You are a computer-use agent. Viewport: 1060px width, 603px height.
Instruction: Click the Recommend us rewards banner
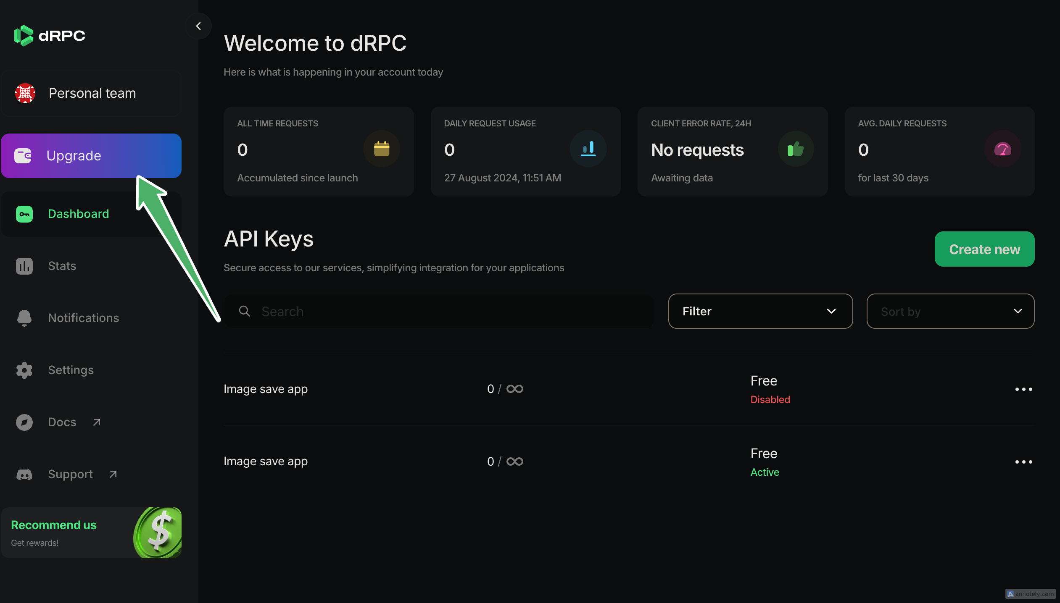click(91, 533)
